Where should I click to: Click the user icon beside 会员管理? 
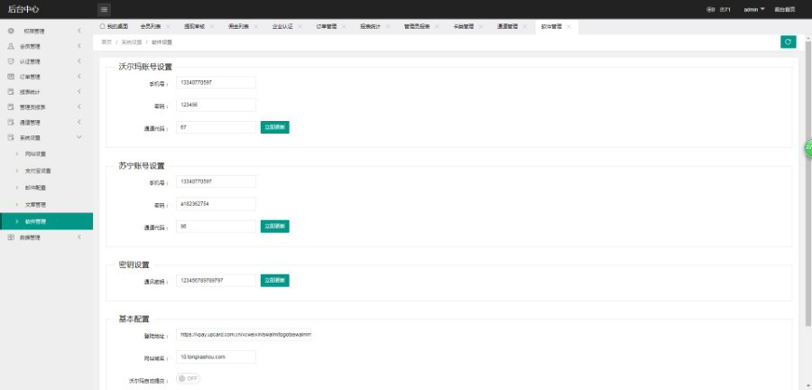[x=11, y=46]
